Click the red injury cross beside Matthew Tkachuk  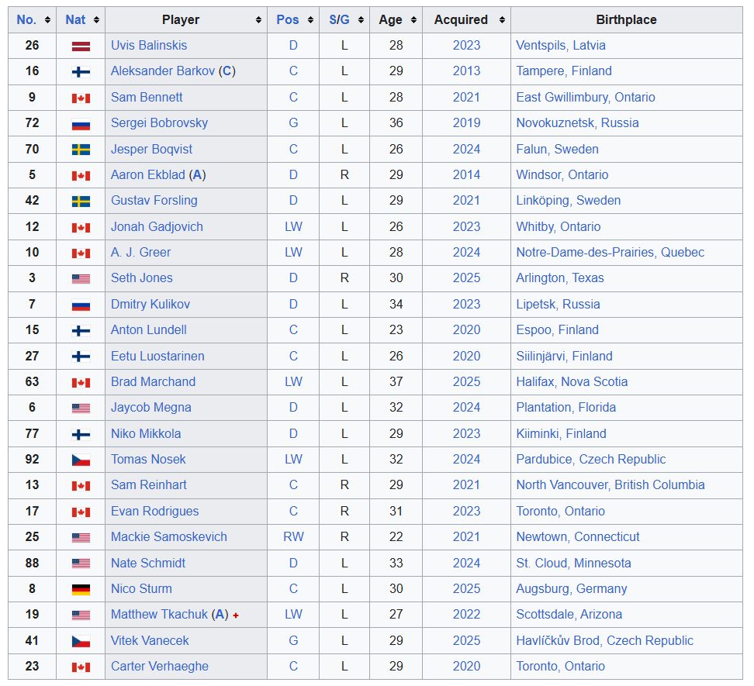[236, 615]
